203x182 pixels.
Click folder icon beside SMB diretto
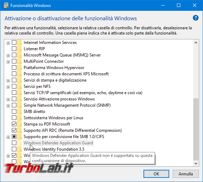coord(19,112)
